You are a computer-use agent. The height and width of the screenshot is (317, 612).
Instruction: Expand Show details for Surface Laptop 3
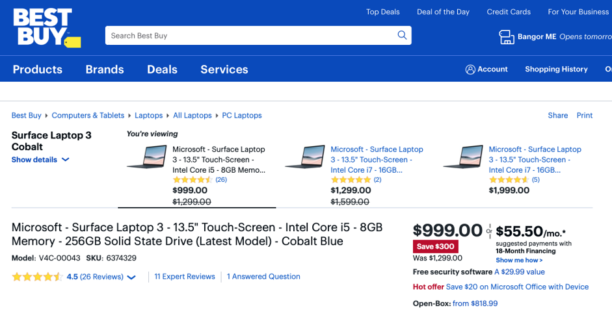pos(40,160)
